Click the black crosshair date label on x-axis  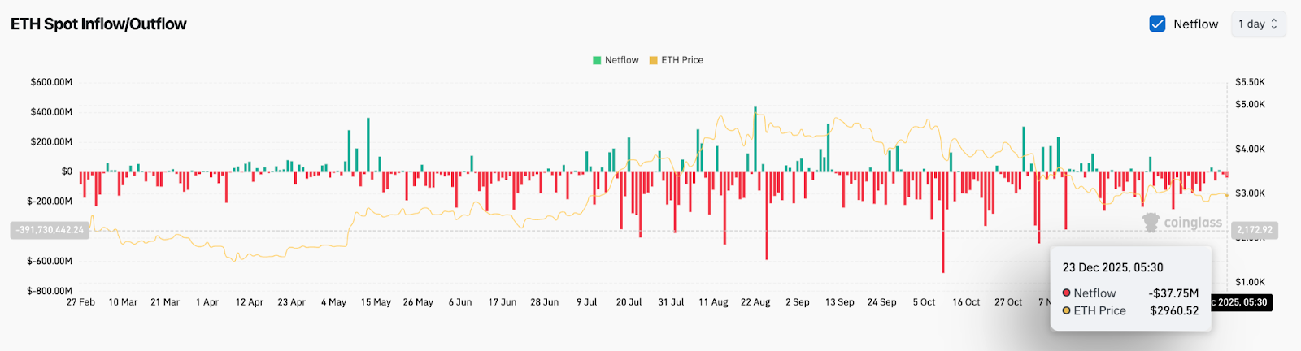point(1241,302)
